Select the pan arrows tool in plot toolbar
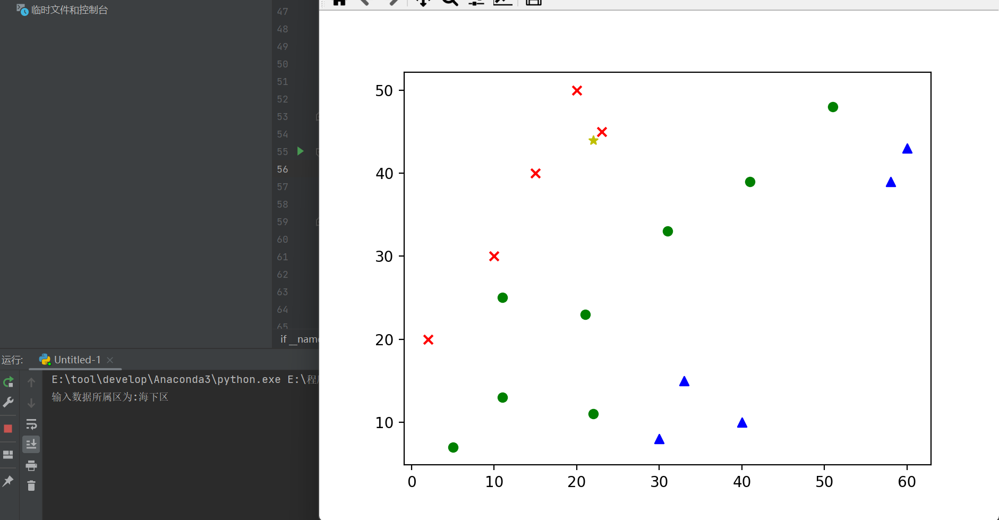The height and width of the screenshot is (520, 999). click(423, 2)
